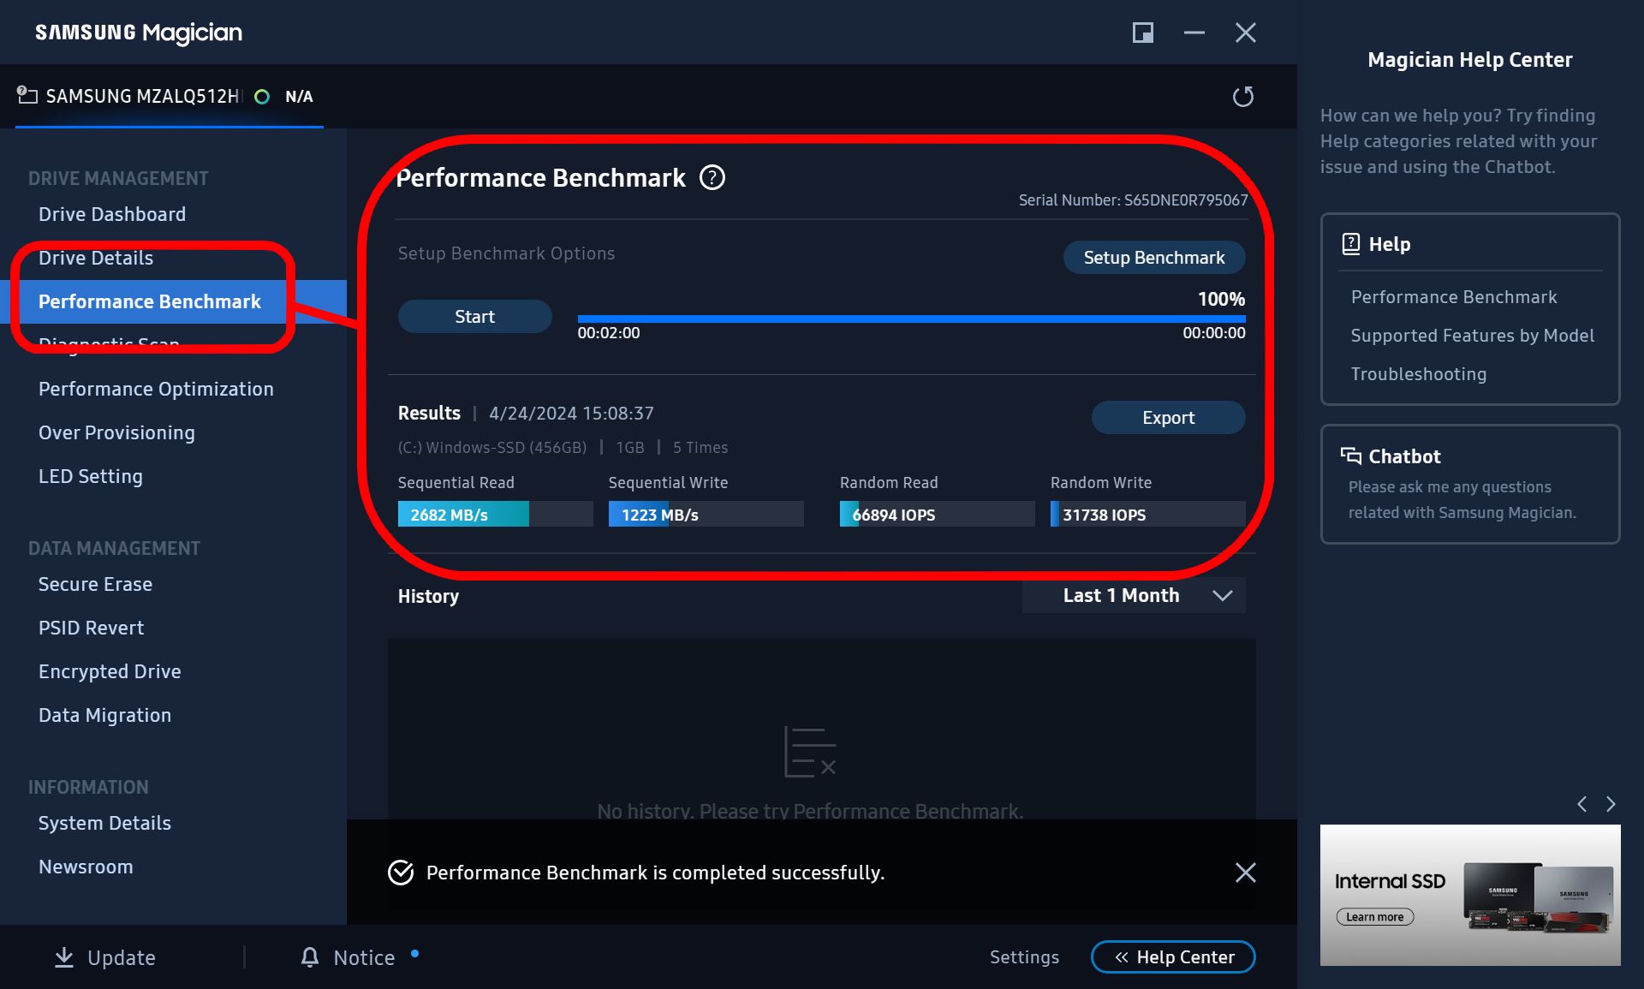Click the completed checkmark icon in notification
Image resolution: width=1644 pixels, height=989 pixels.
point(401,873)
